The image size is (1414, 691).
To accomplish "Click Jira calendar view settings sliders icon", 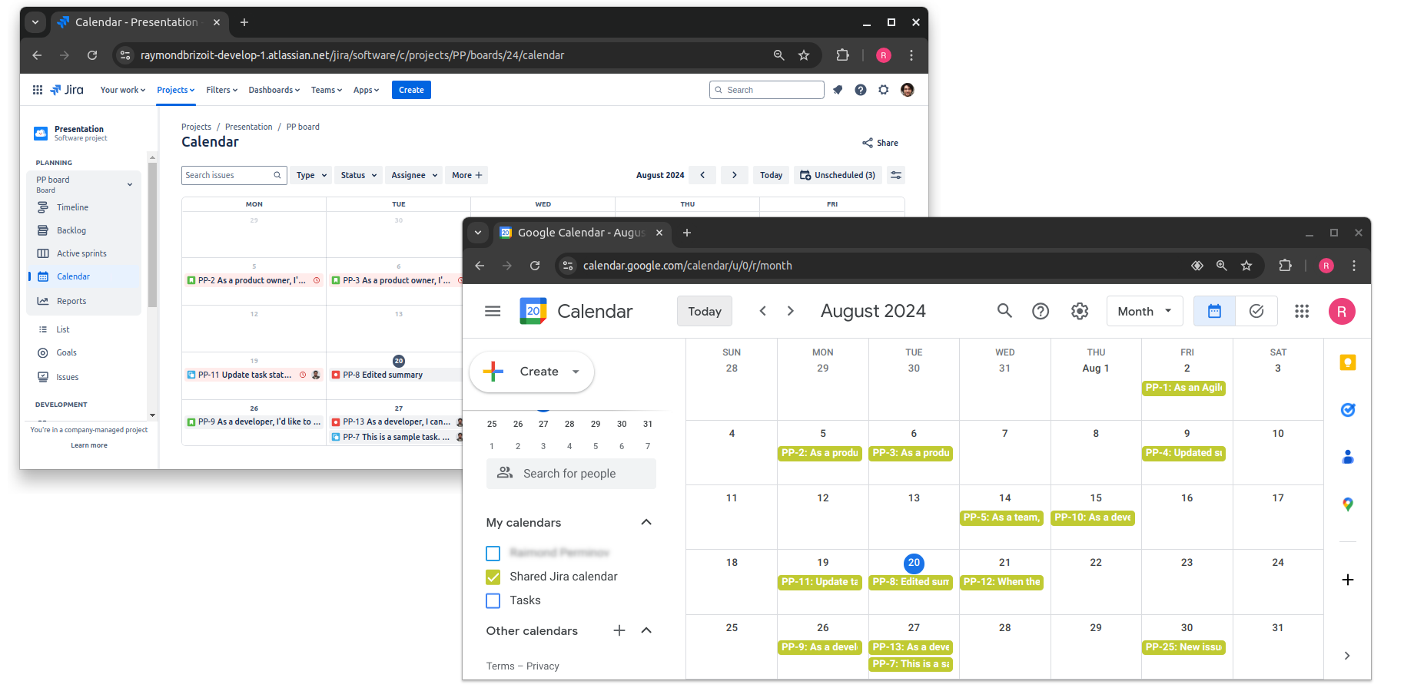I will [896, 175].
